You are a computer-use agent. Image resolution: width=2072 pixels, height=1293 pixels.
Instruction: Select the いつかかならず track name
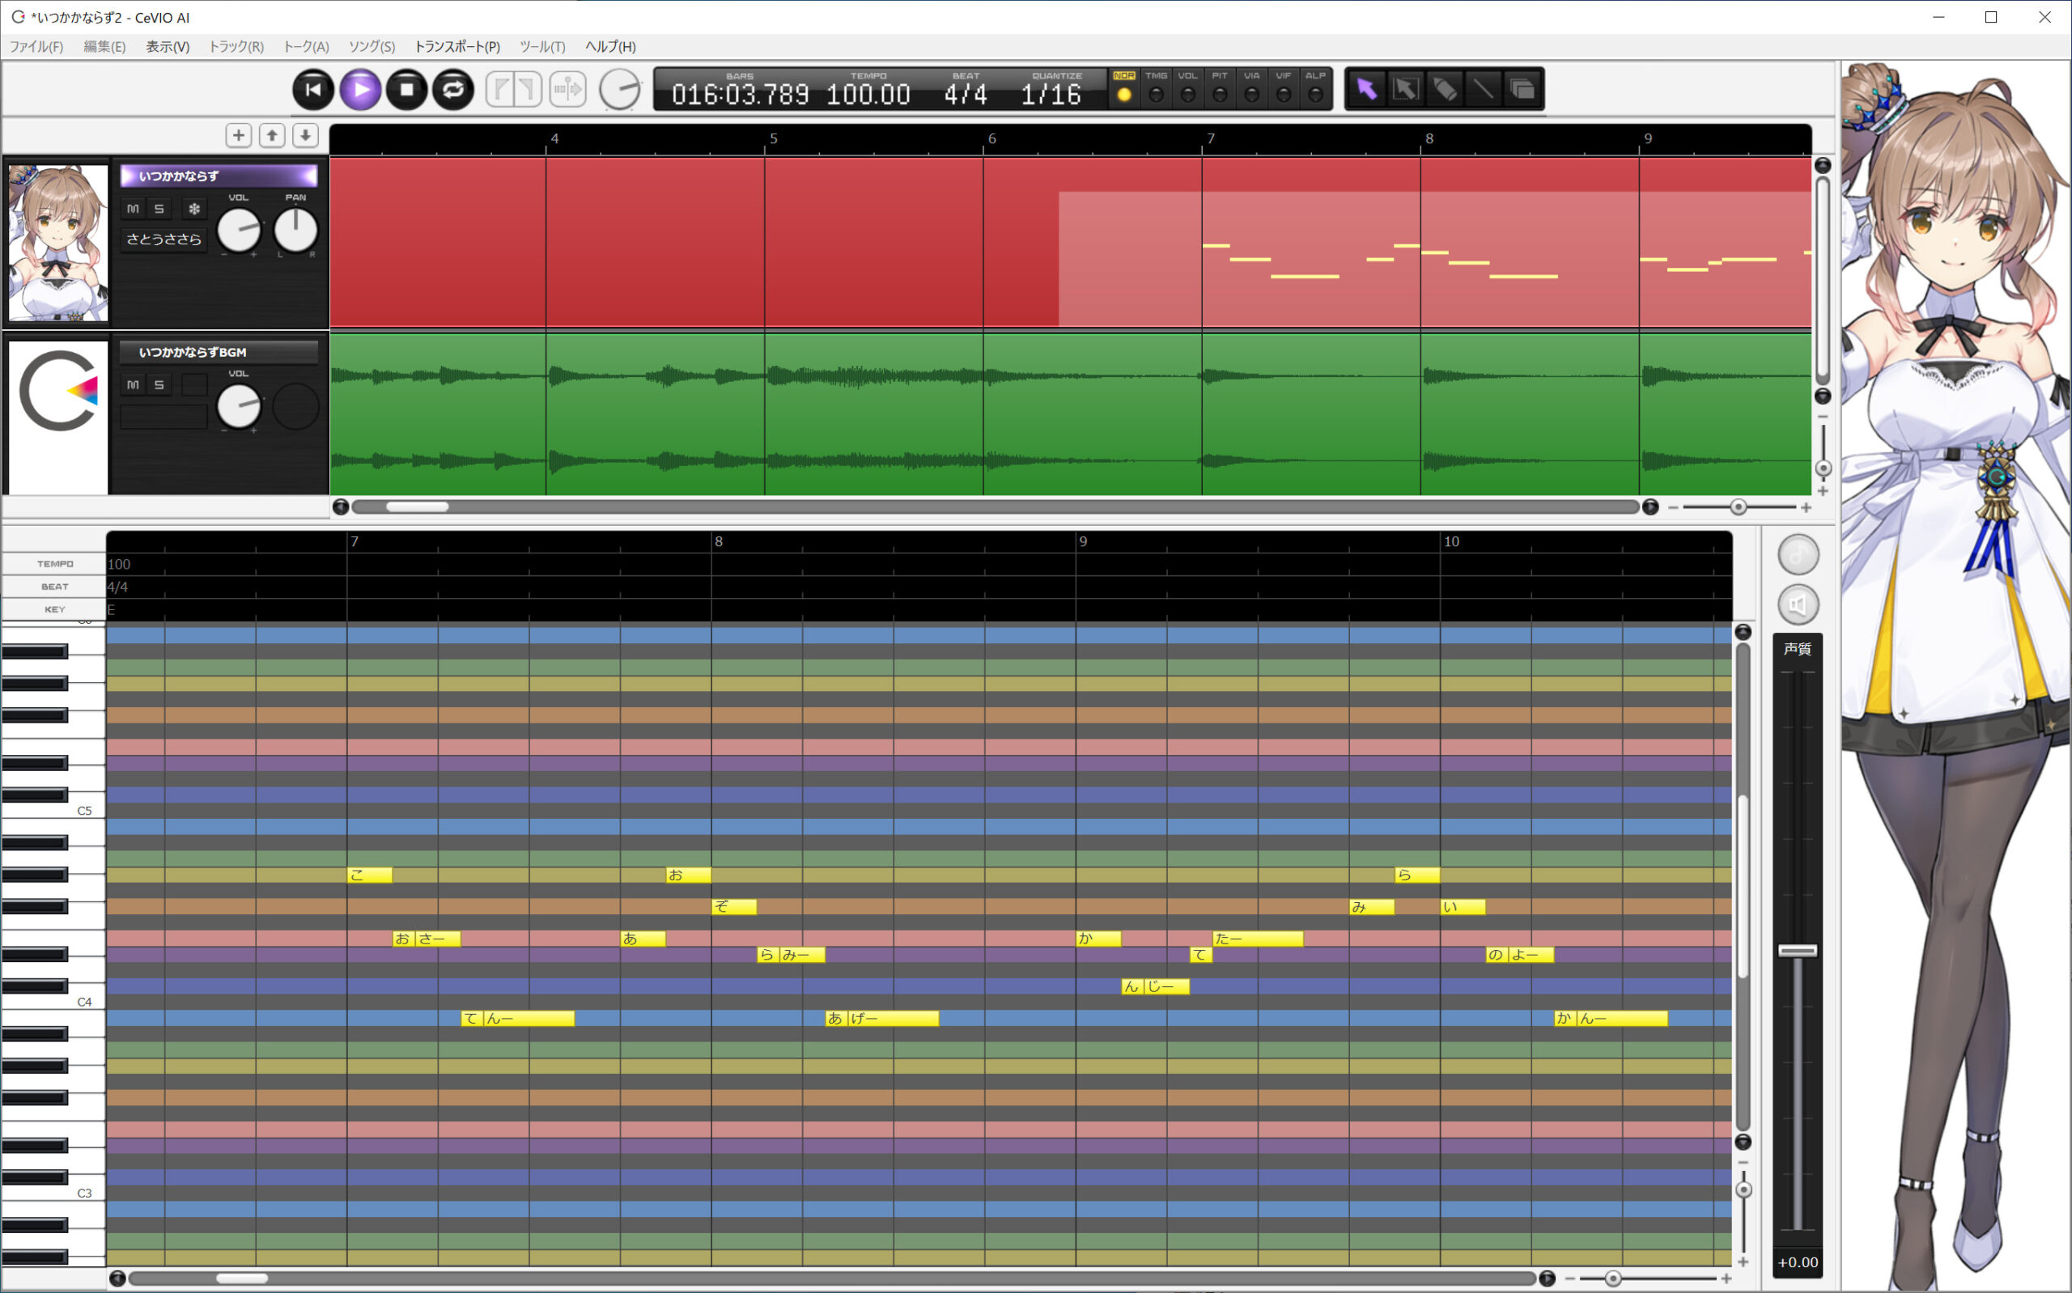point(219,176)
